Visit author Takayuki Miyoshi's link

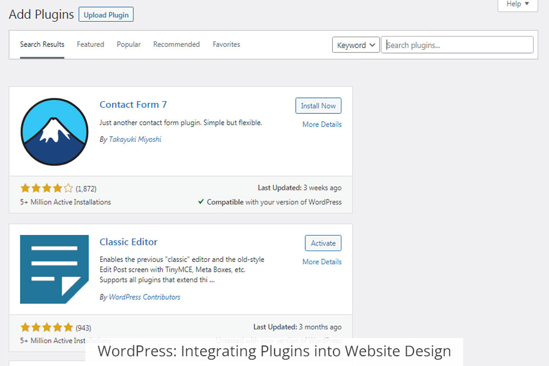click(135, 140)
